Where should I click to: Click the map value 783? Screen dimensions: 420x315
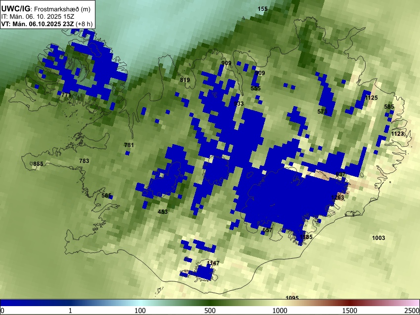tap(84, 161)
